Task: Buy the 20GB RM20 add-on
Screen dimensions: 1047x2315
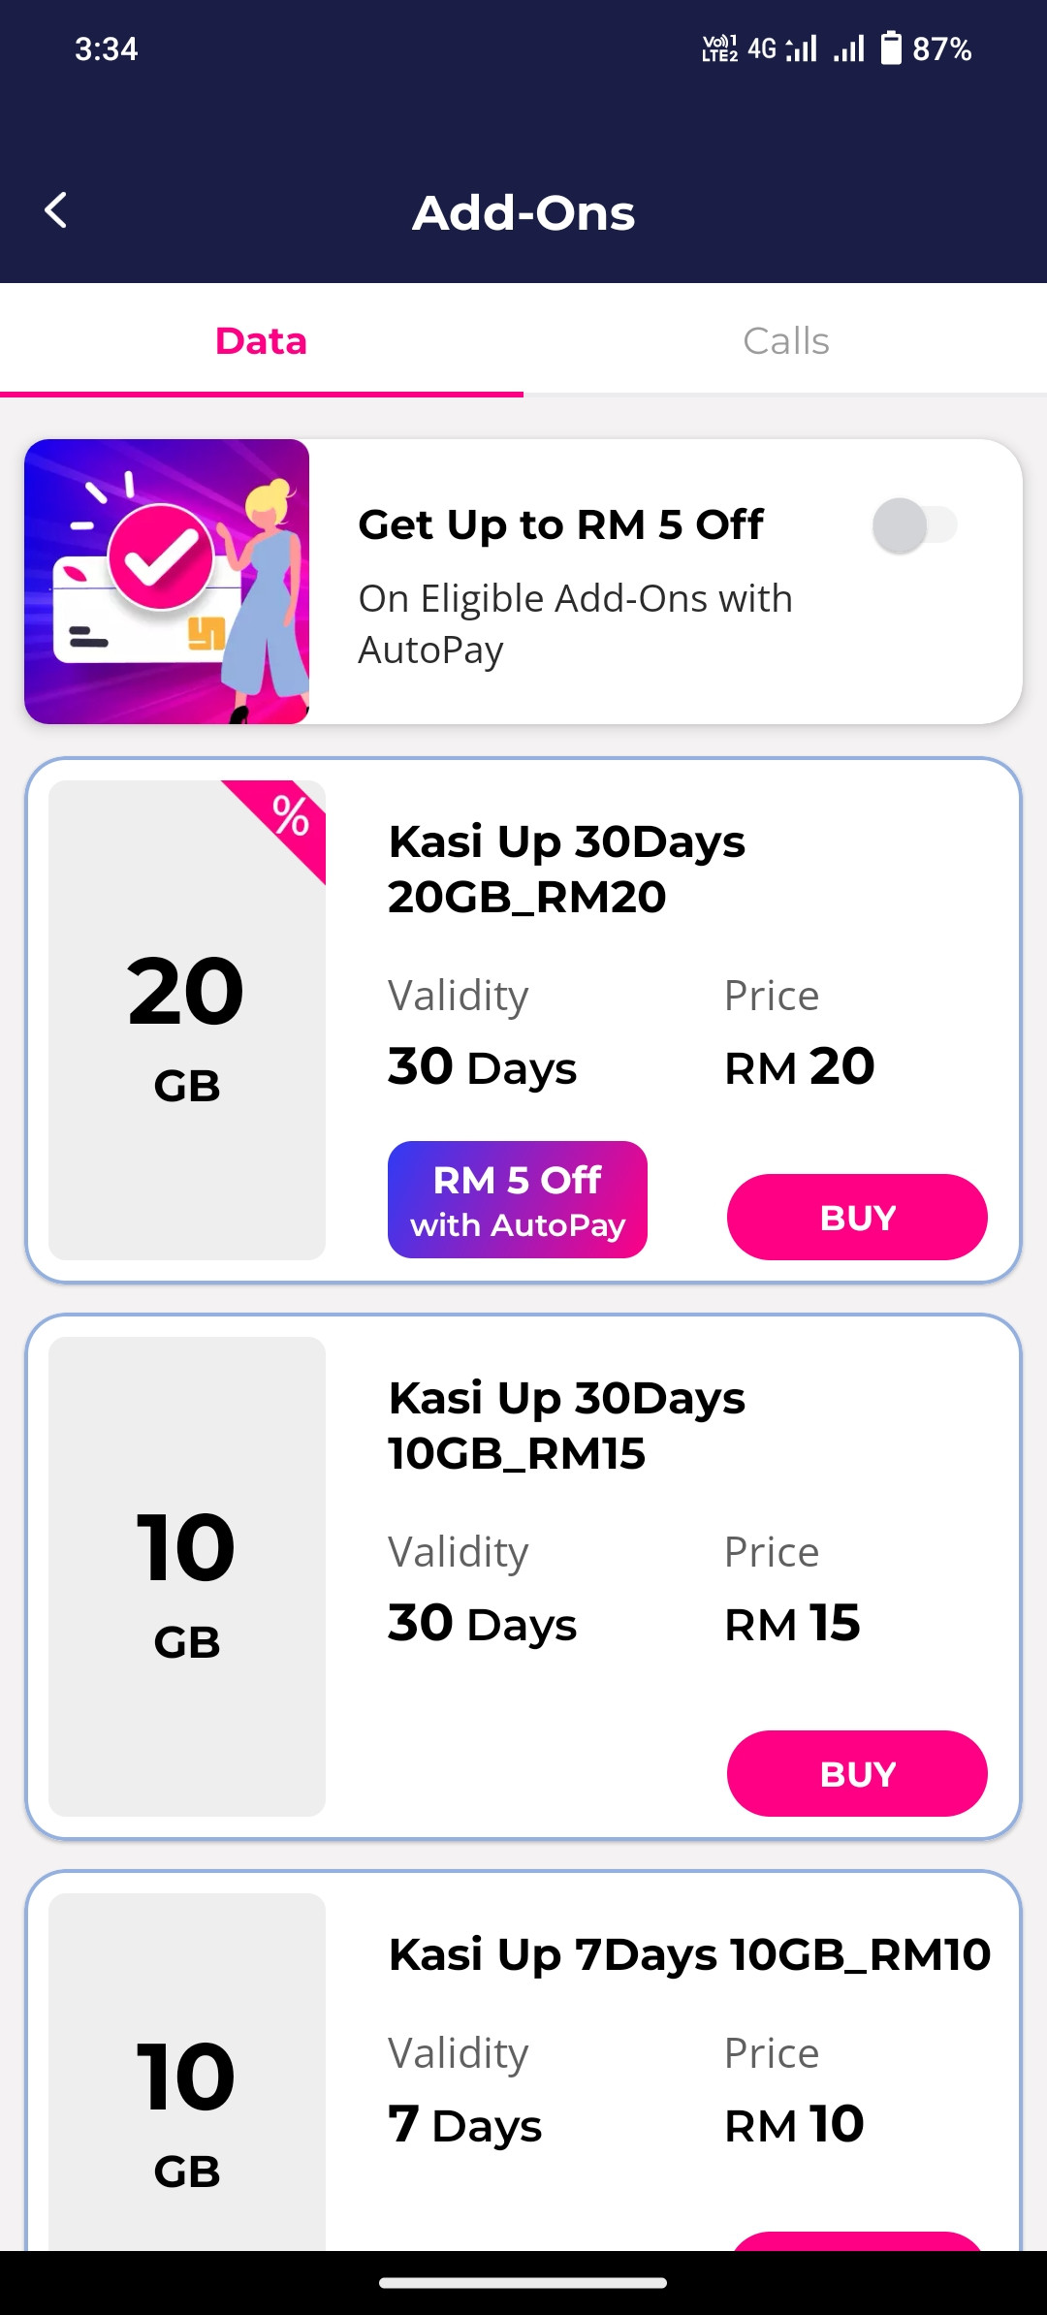Action: click(x=857, y=1217)
